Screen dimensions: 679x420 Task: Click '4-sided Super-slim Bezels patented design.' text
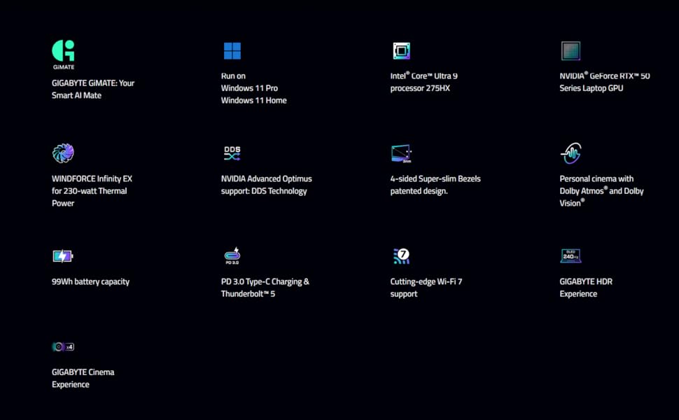pos(435,185)
